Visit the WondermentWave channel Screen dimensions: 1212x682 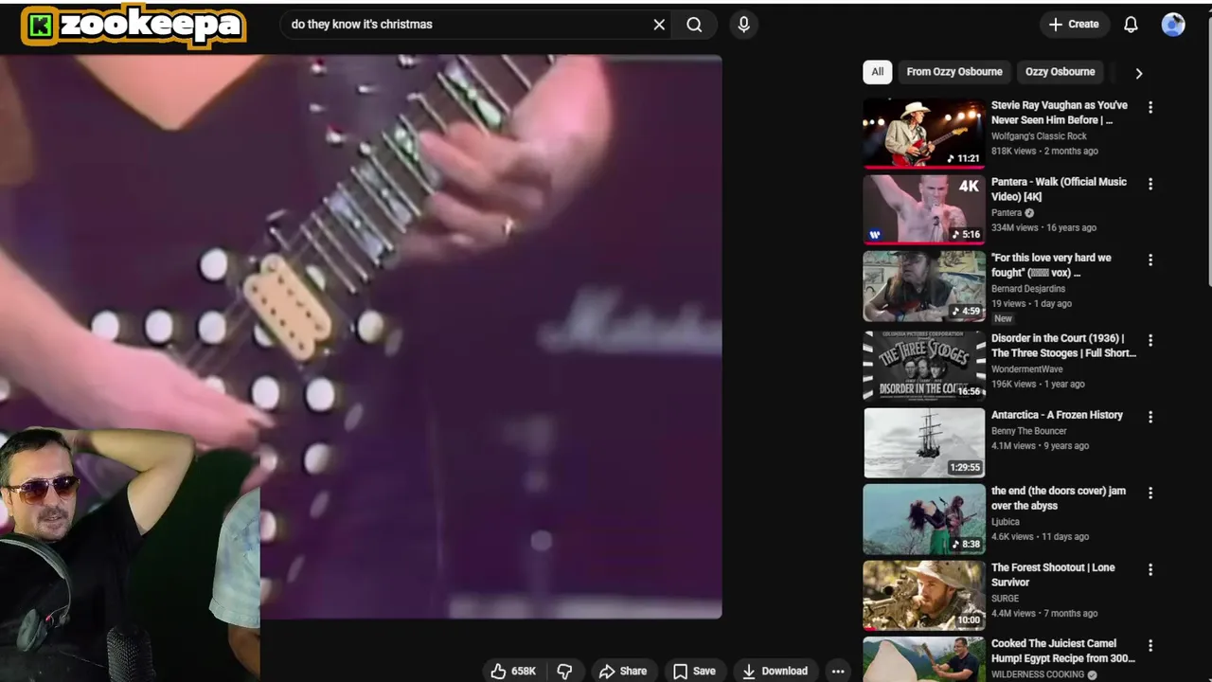point(1027,369)
